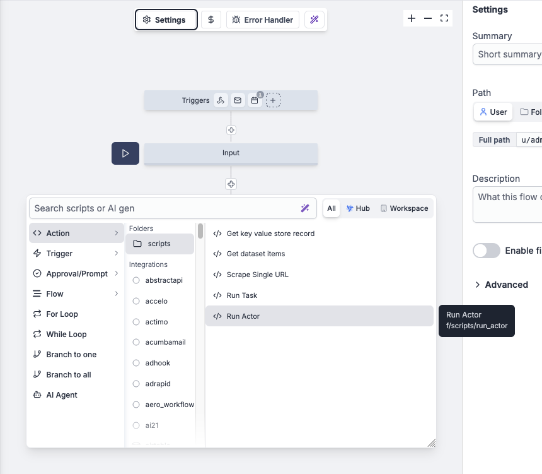Toggle the Enable switch in Settings panel
Screen dimensions: 542x474
point(486,251)
